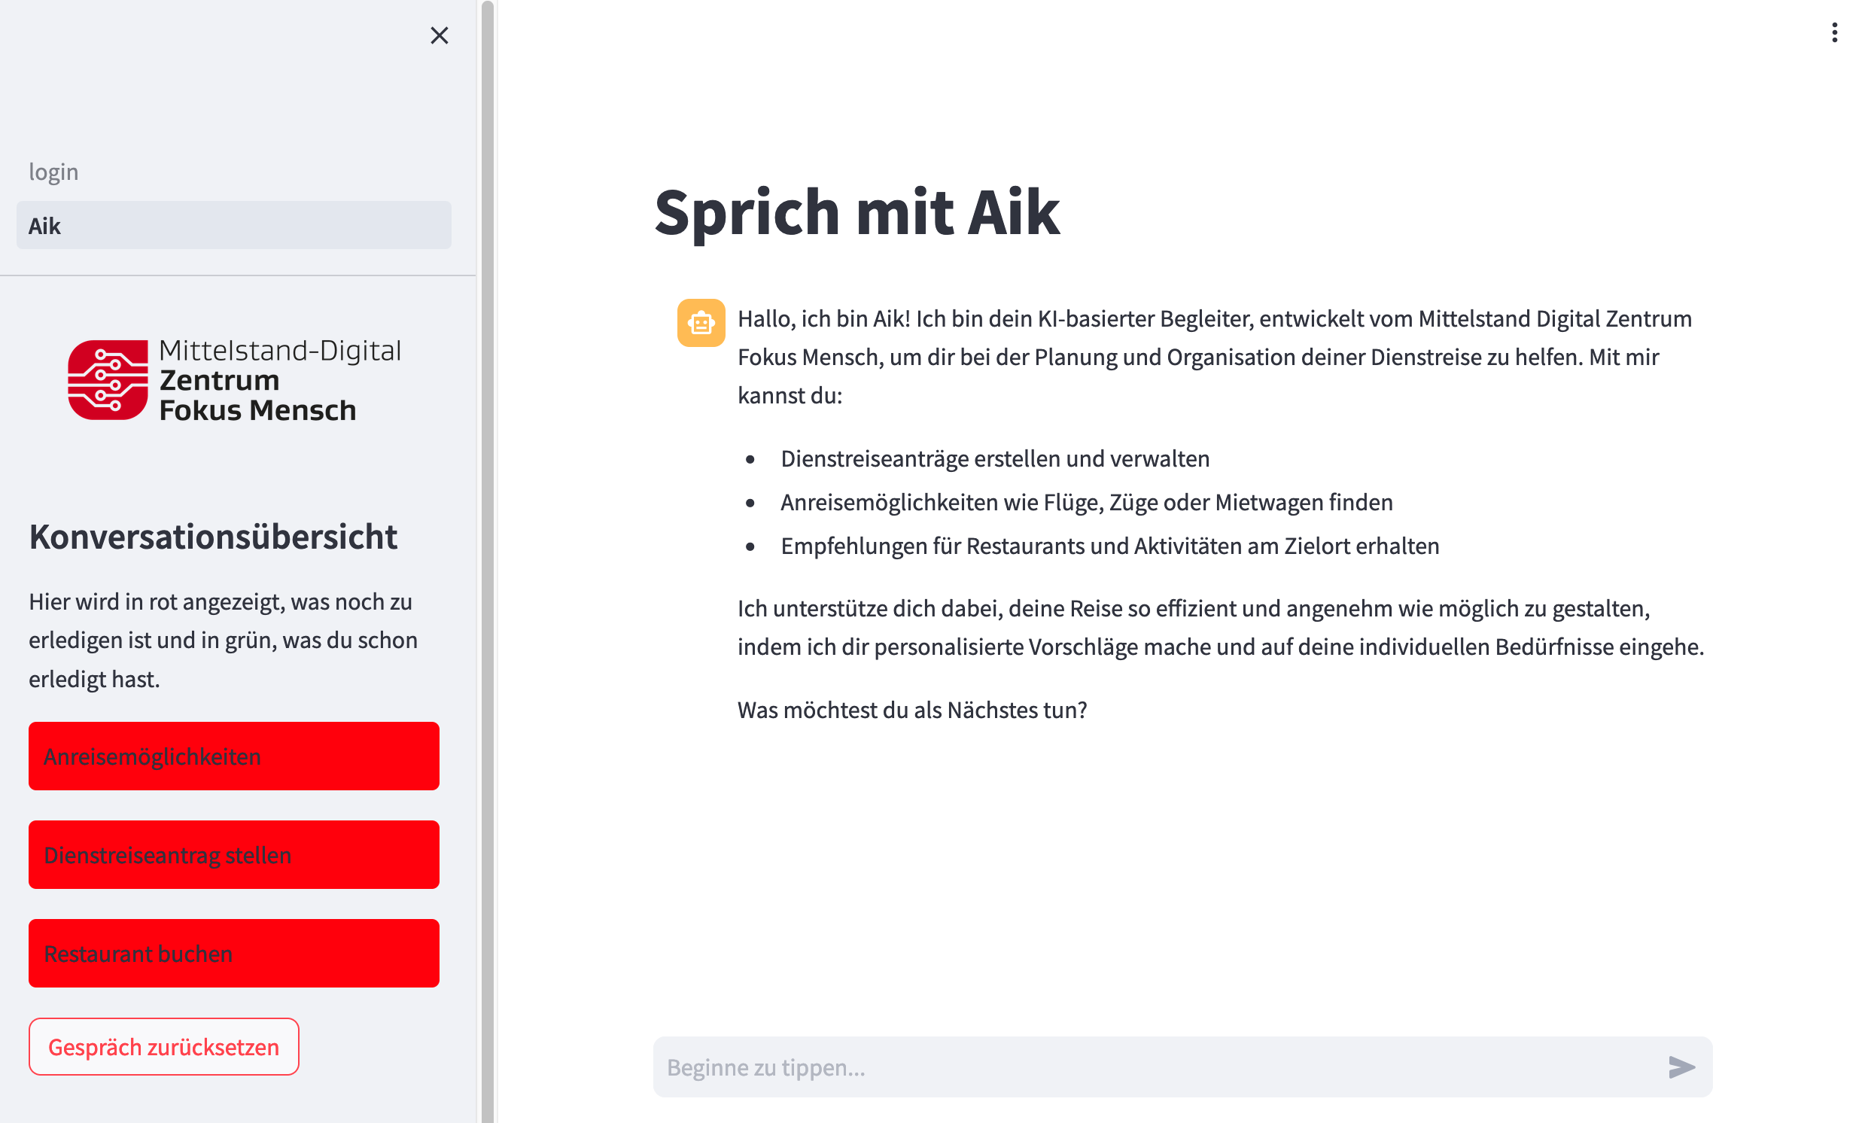The width and height of the screenshot is (1859, 1123).
Task: Click the 'Dienstreiseanträge erstellen und verwalten' bullet
Action: [994, 459]
